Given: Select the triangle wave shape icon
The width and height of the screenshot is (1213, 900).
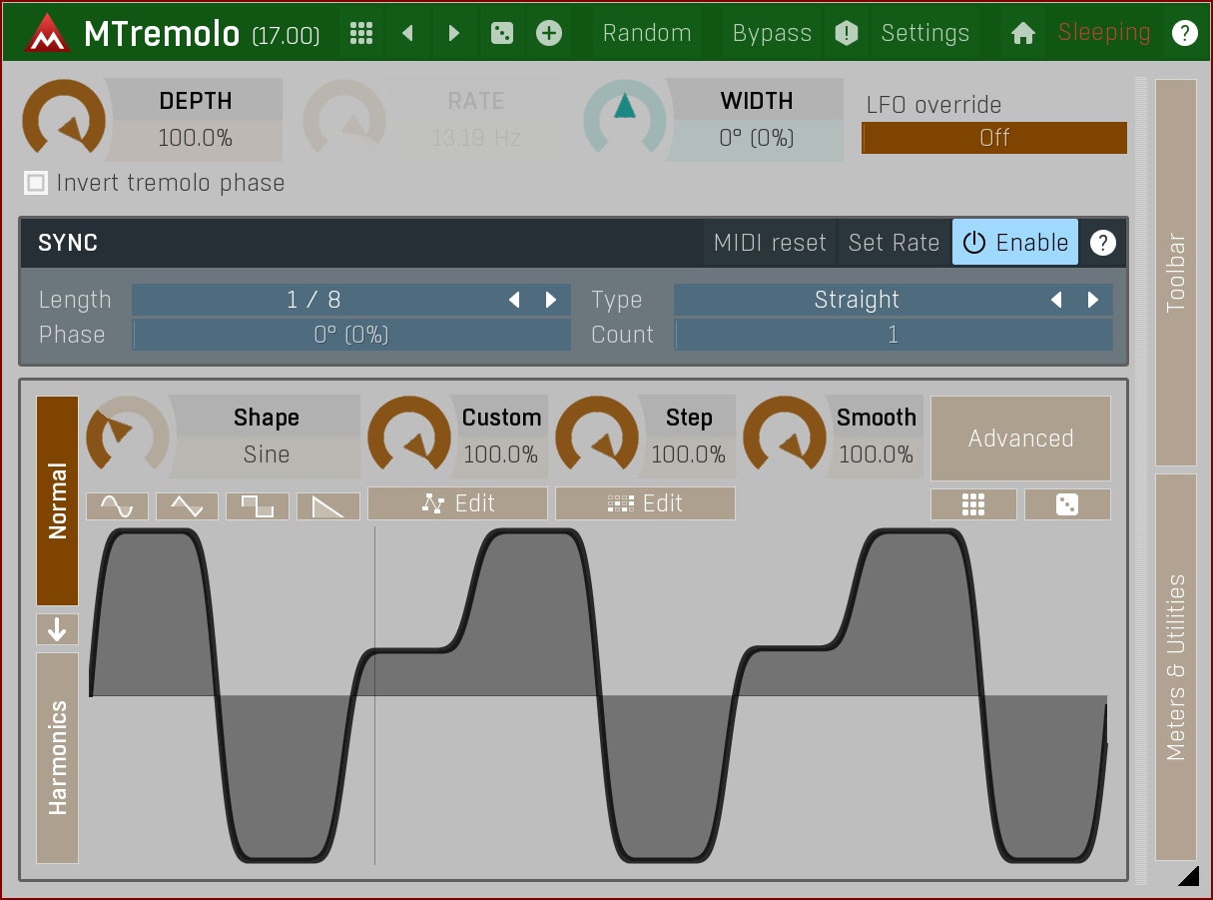Looking at the screenshot, I should (x=187, y=506).
